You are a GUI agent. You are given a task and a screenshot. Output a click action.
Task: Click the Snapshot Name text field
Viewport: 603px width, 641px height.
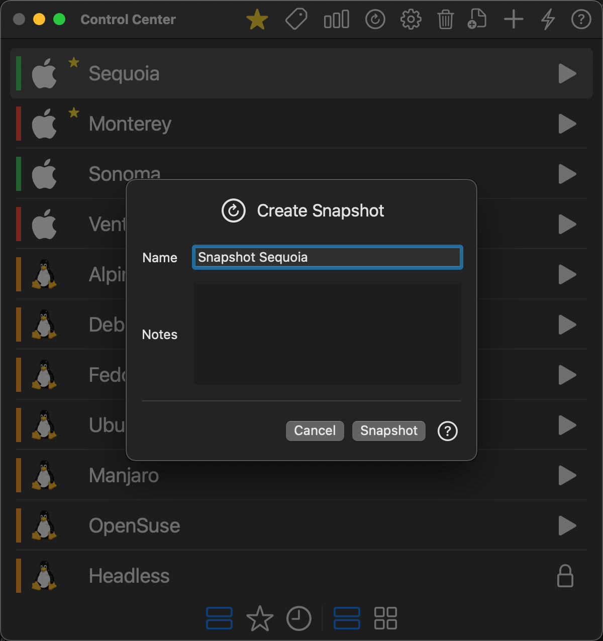(x=327, y=257)
